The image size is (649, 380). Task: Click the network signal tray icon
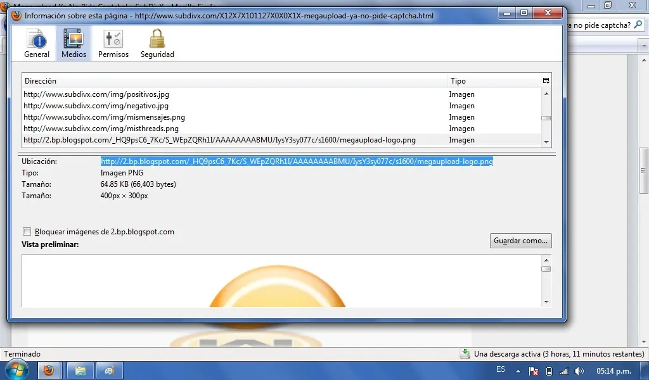pyautogui.click(x=563, y=371)
